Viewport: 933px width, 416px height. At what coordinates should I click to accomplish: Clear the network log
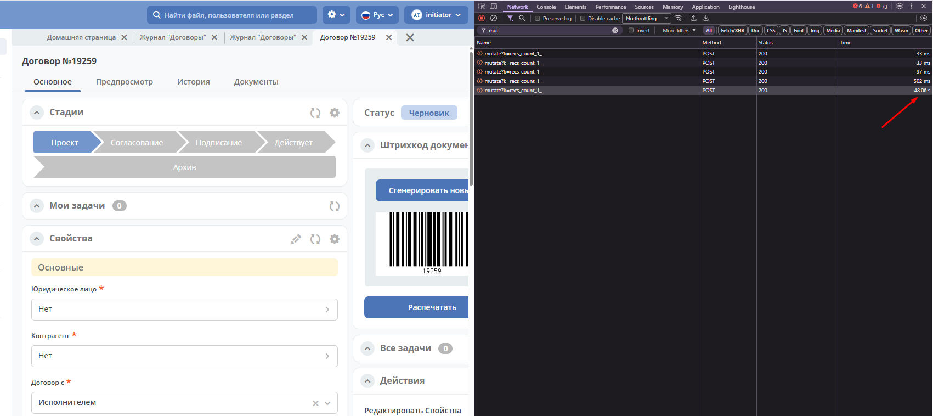pos(494,18)
